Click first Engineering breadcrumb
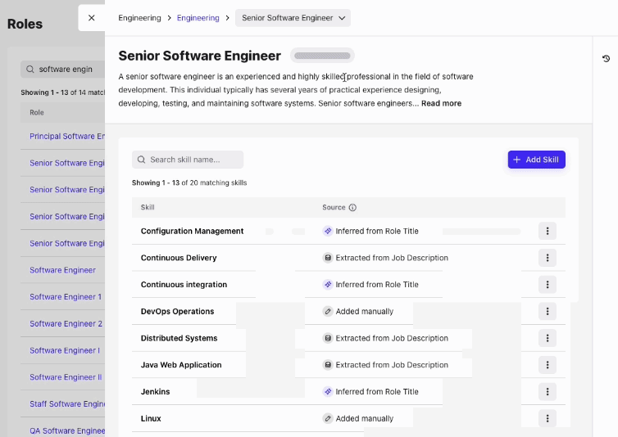This screenshot has width=618, height=437. pyautogui.click(x=139, y=18)
